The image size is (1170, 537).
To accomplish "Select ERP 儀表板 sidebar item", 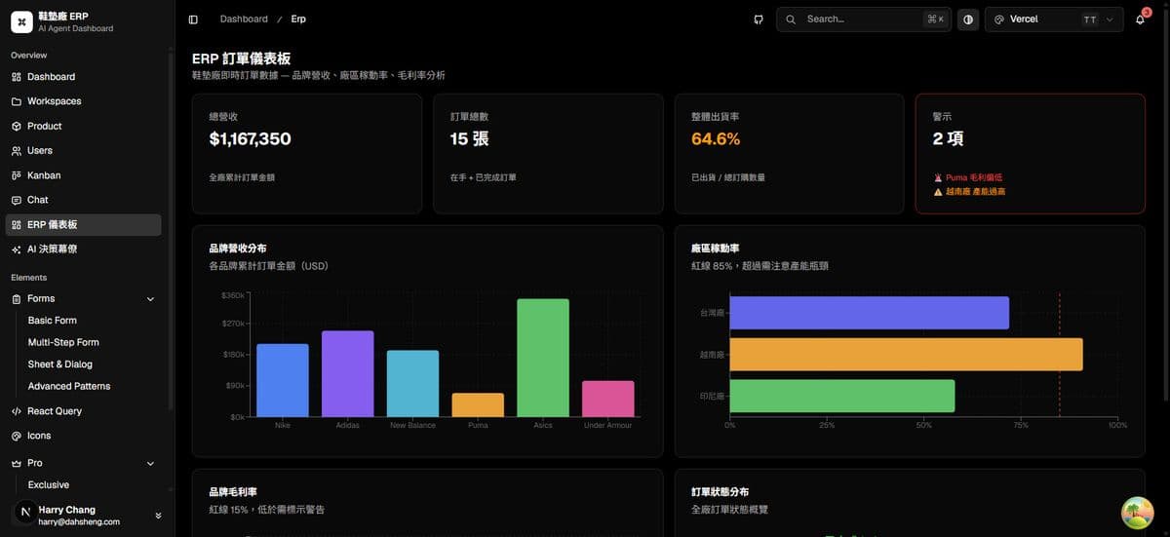I will [85, 225].
